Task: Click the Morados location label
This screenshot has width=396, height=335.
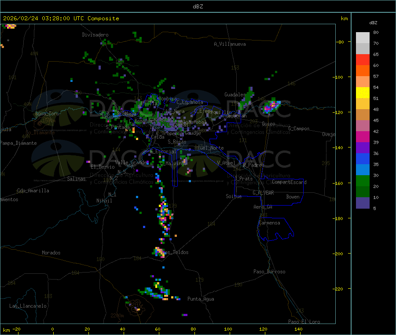Action: tap(51, 253)
